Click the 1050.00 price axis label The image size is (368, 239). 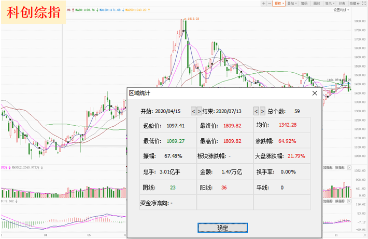pyautogui.click(x=360, y=156)
